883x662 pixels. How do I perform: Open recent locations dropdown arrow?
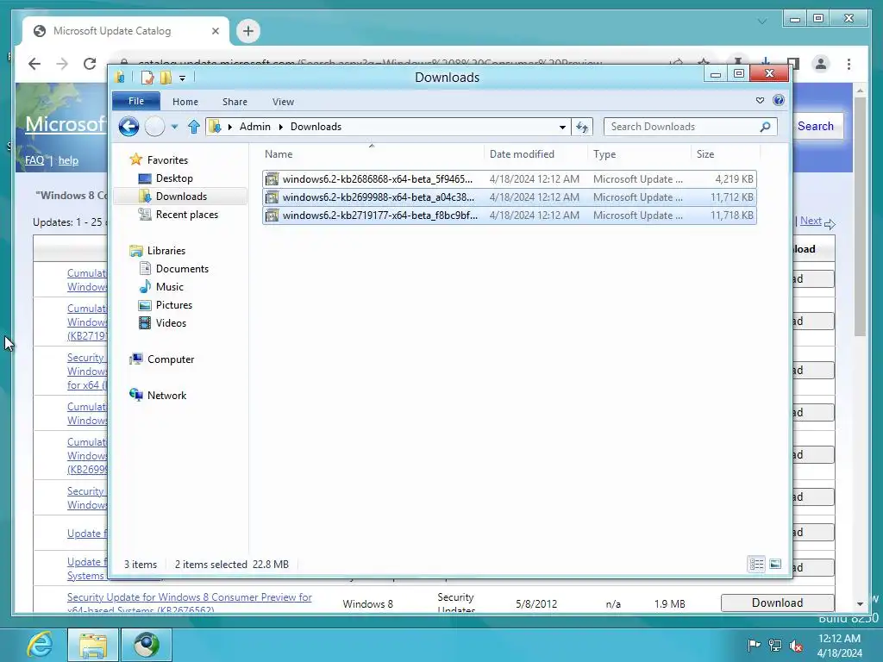[x=174, y=127]
